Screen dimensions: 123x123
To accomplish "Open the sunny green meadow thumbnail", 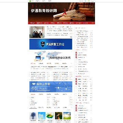I will [67, 115].
